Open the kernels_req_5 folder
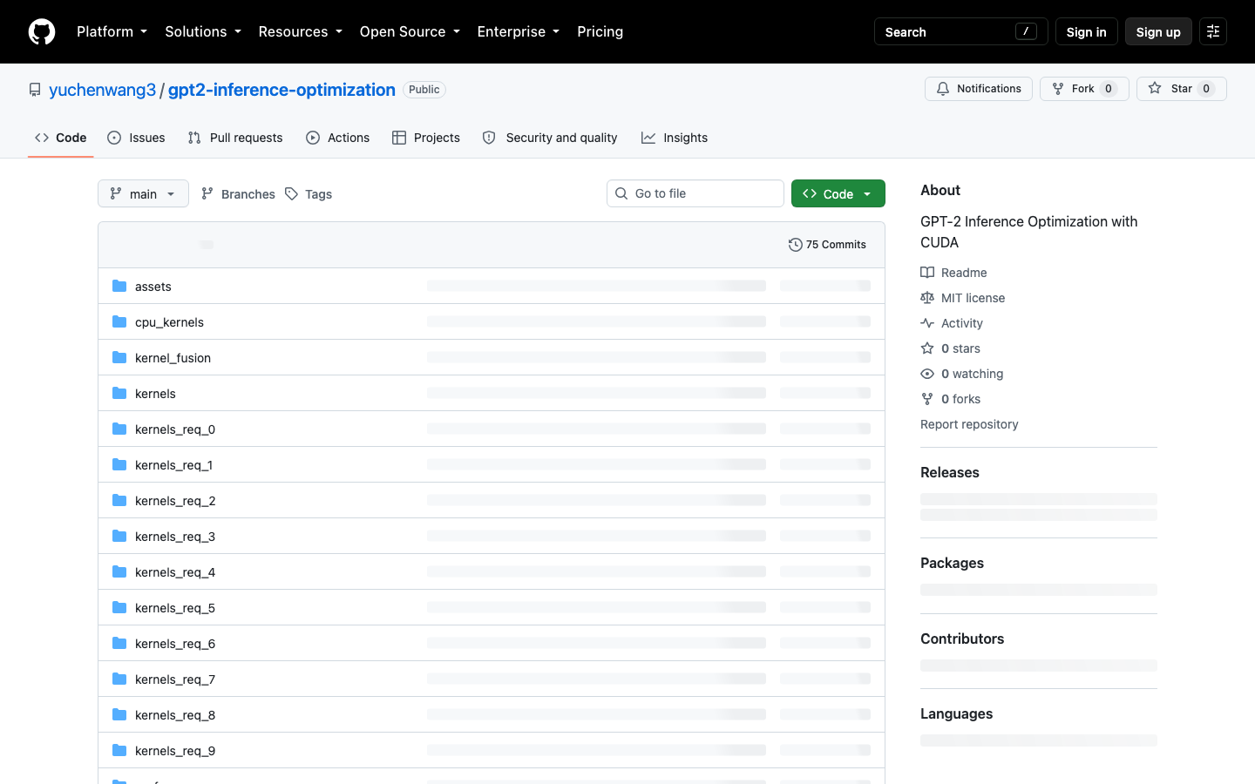 pyautogui.click(x=175, y=608)
